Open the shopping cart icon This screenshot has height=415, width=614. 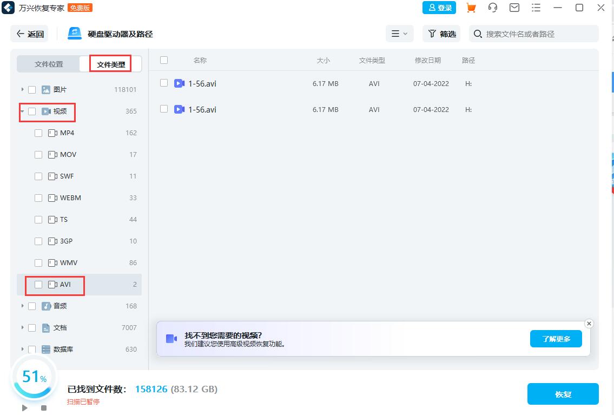[471, 8]
